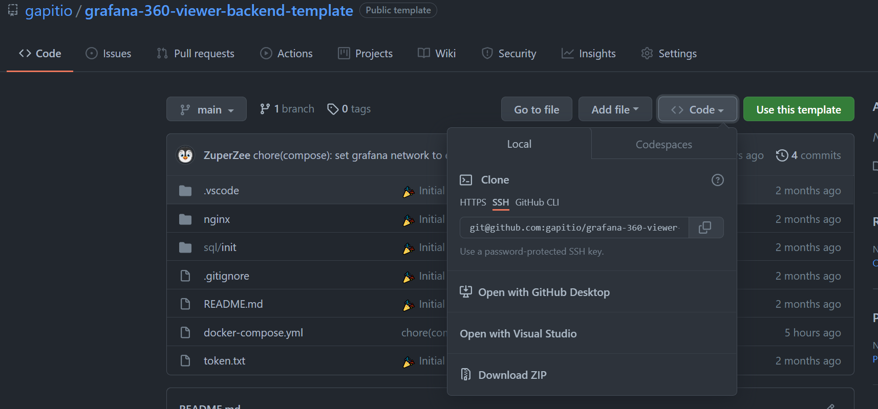Expand the Add file dropdown
This screenshot has height=409, width=878.
[x=615, y=109]
